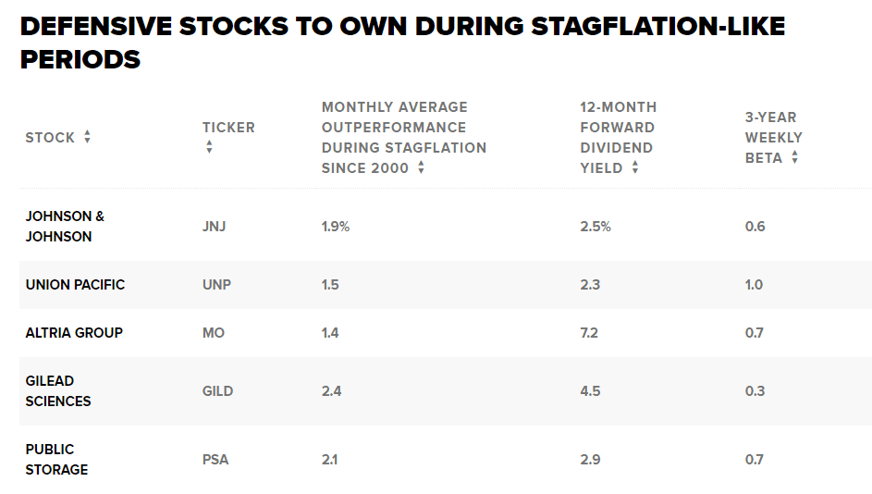Click the Stock column header text
The height and width of the screenshot is (494, 872).
pyautogui.click(x=50, y=137)
